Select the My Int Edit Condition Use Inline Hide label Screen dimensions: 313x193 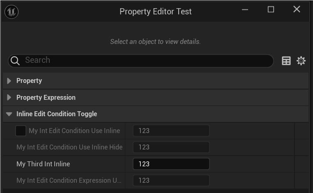[x=69, y=147]
